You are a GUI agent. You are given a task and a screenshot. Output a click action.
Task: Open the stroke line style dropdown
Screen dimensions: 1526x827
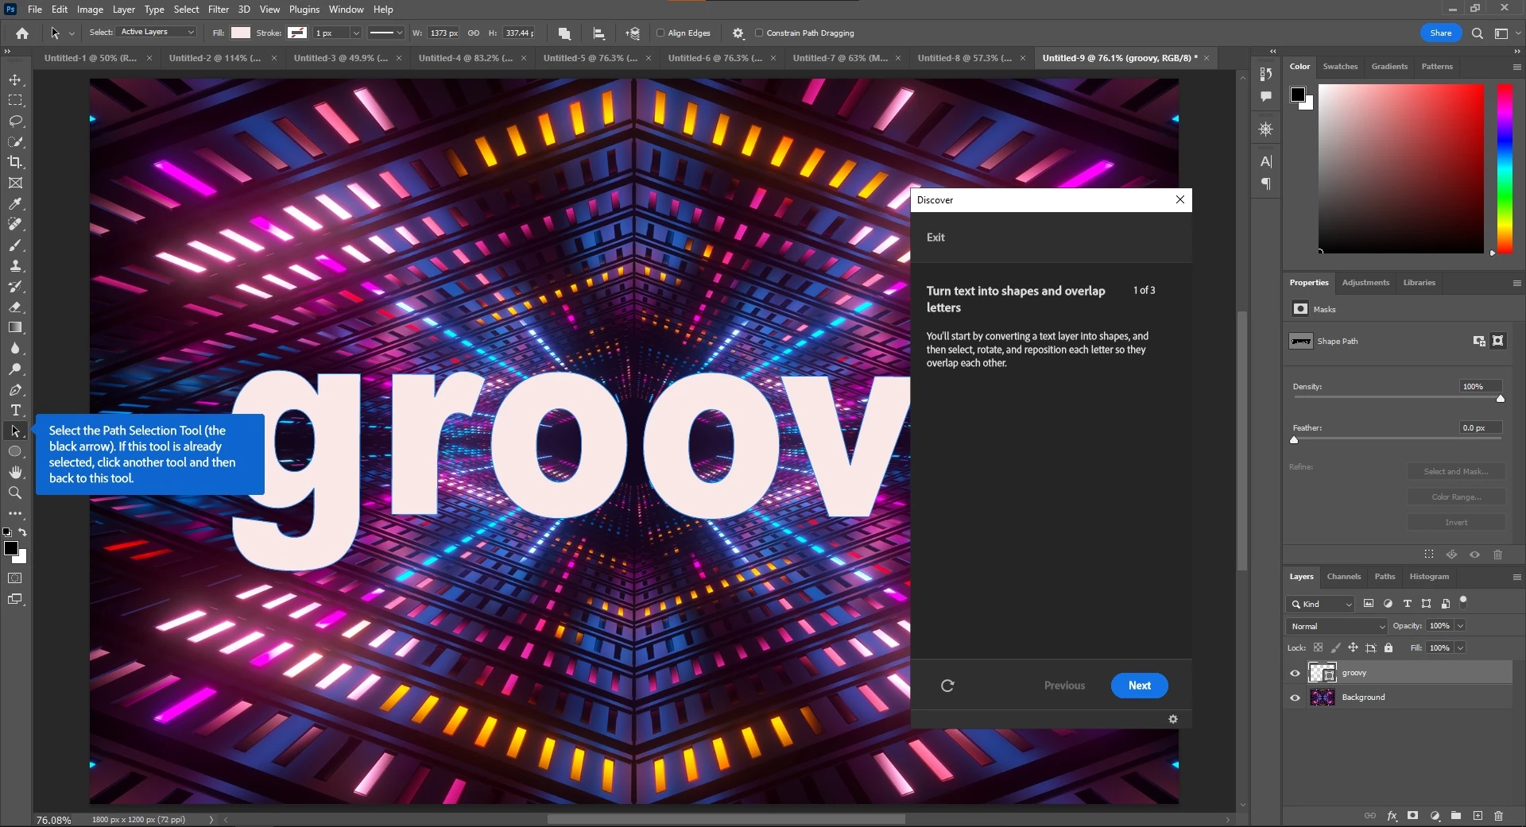pyautogui.click(x=386, y=33)
